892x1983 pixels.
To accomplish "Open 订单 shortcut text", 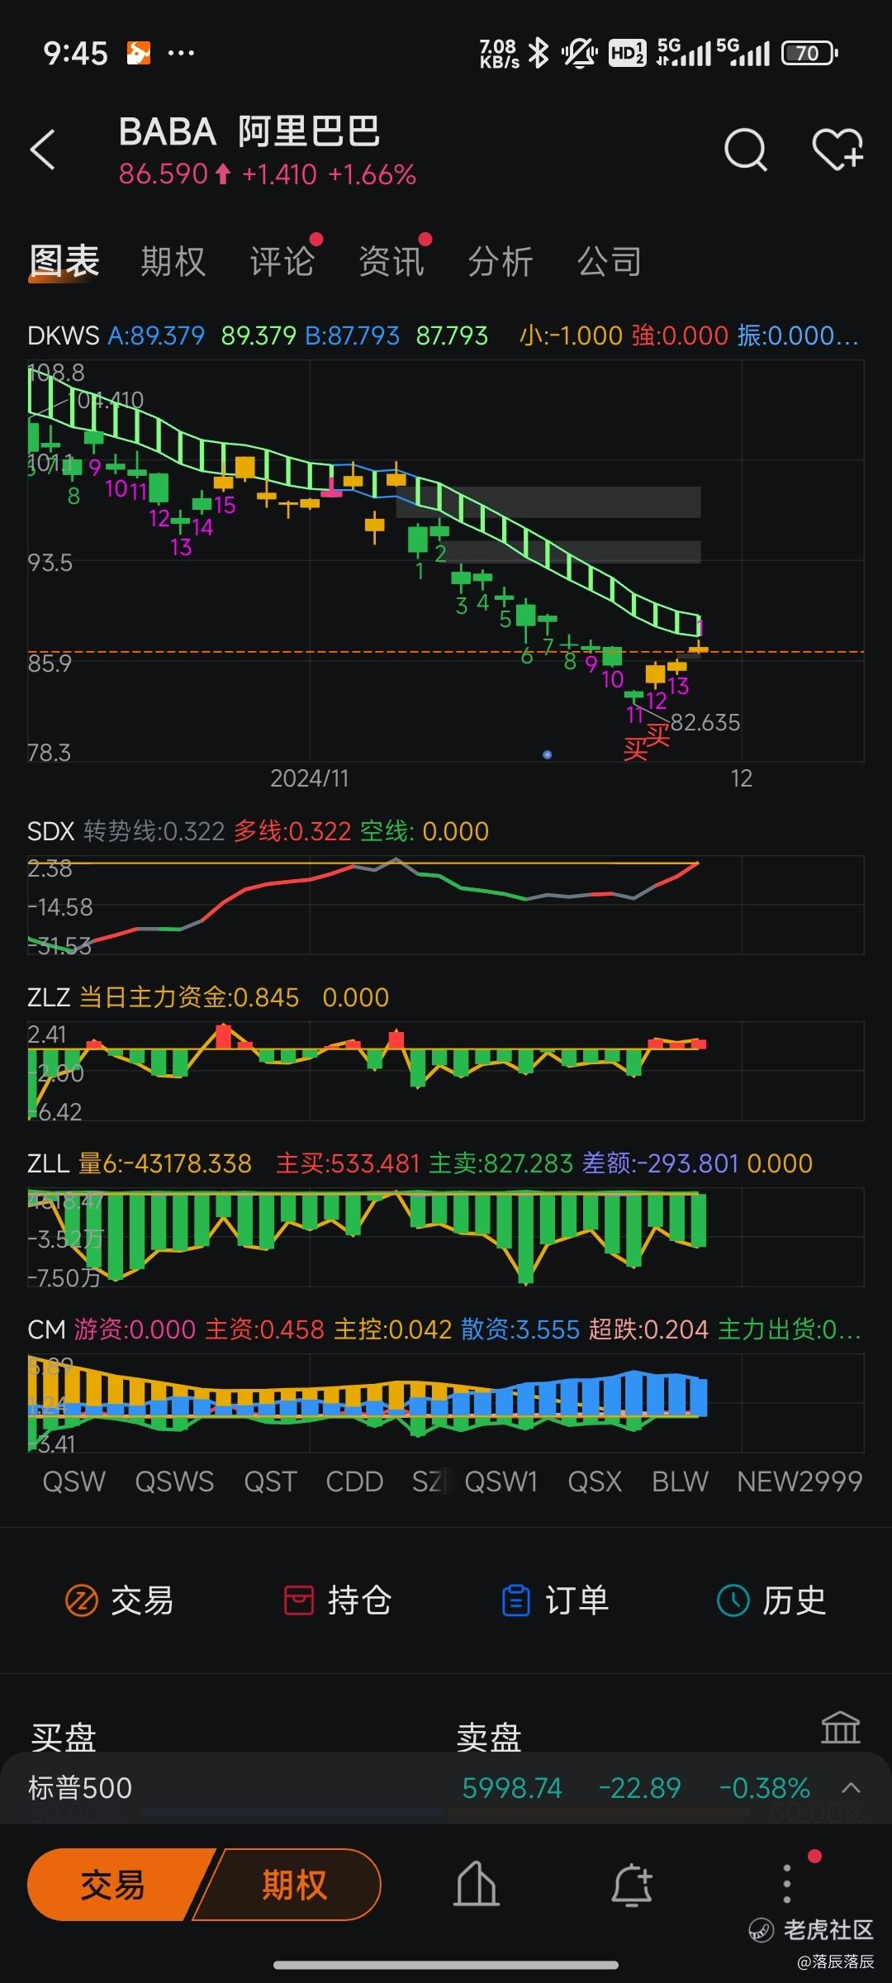I will pos(577,1600).
